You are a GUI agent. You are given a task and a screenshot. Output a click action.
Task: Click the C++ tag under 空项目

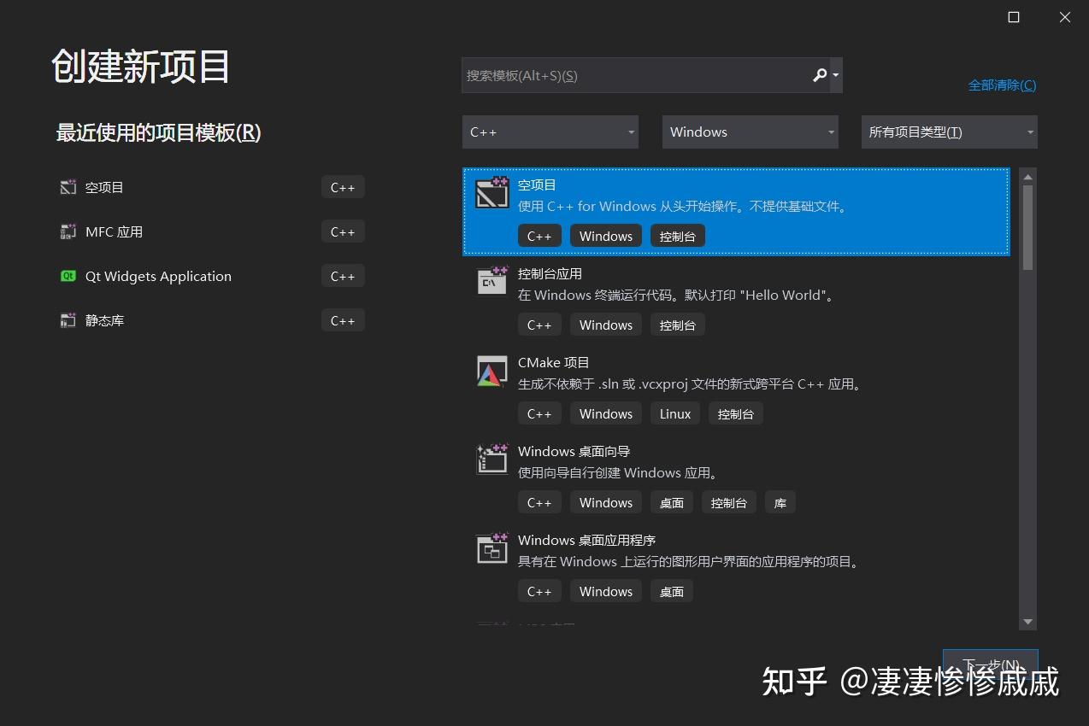click(539, 235)
